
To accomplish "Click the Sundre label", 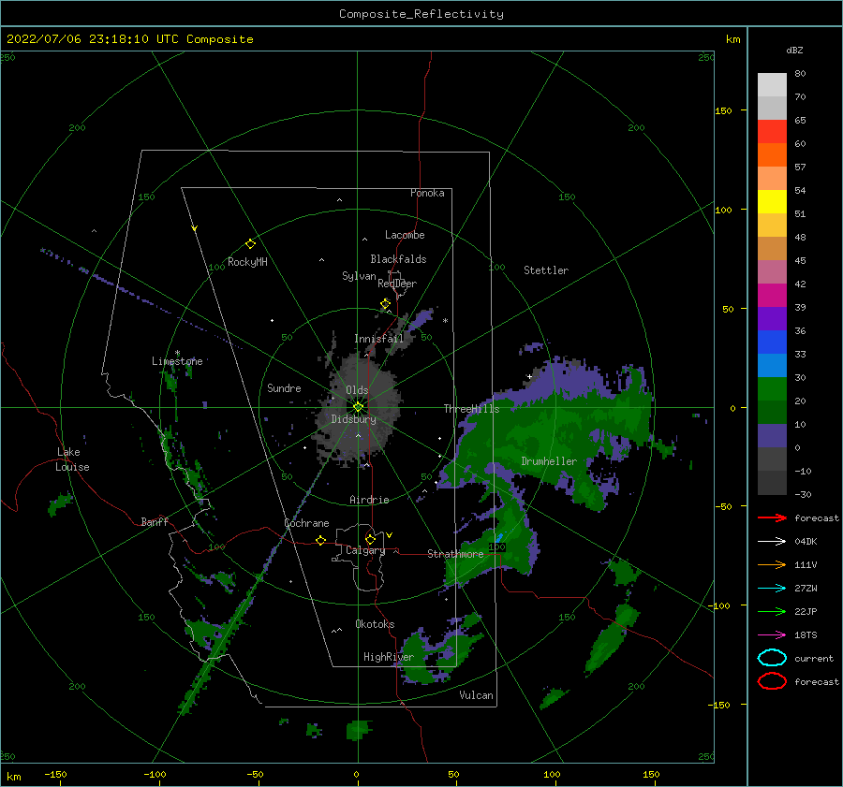I will coord(285,387).
